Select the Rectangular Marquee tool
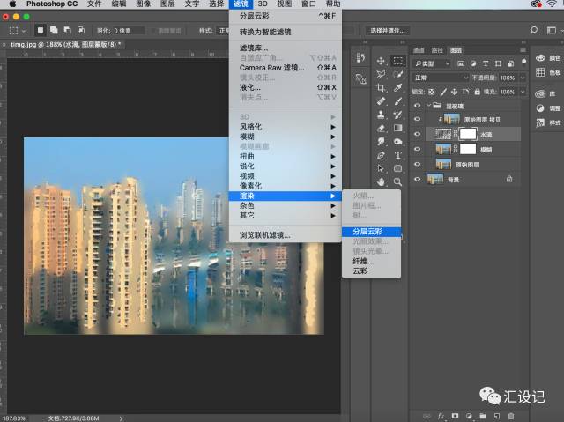The height and width of the screenshot is (422, 564). (x=398, y=61)
